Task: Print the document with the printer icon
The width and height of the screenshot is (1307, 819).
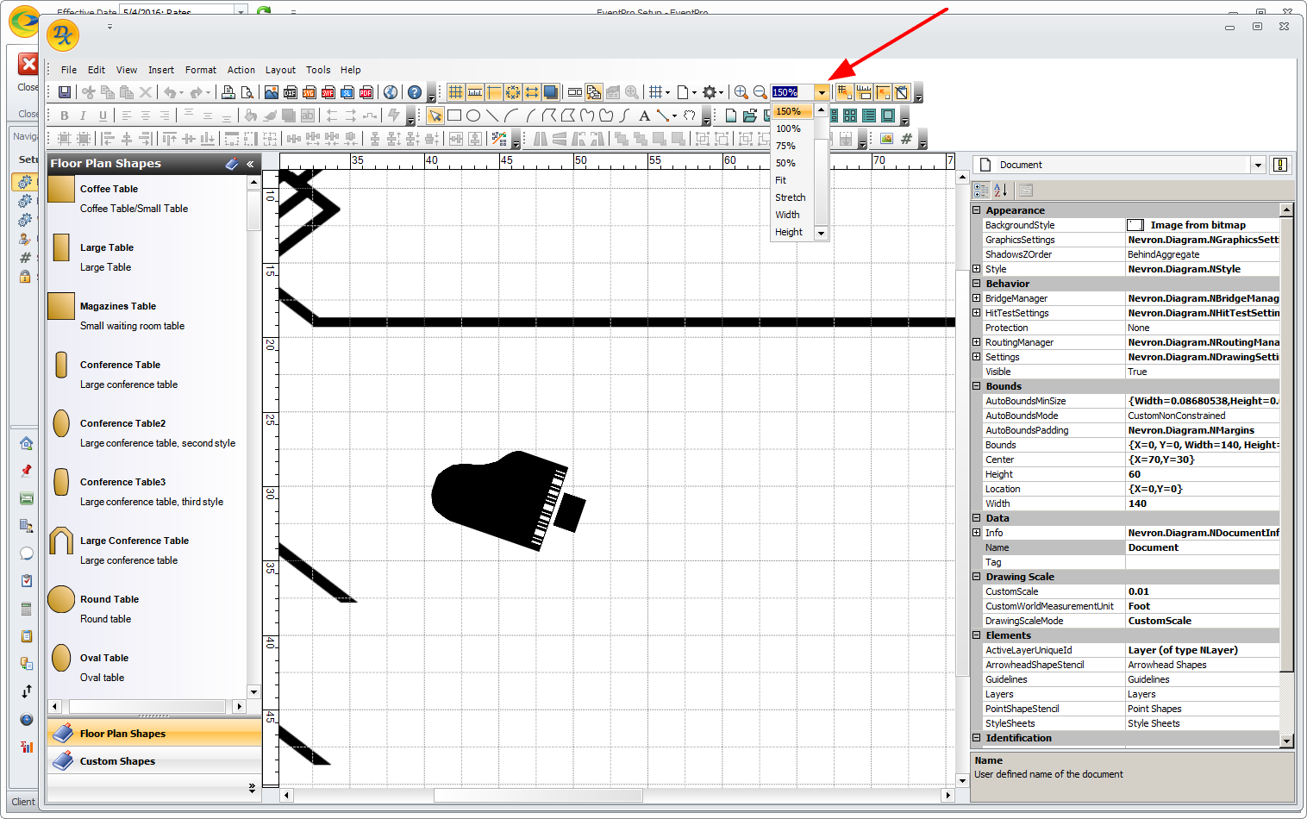Action: click(x=228, y=92)
